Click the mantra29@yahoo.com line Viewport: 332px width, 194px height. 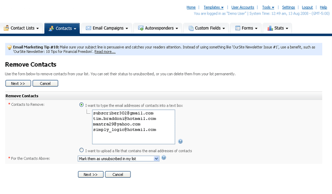click(117, 124)
